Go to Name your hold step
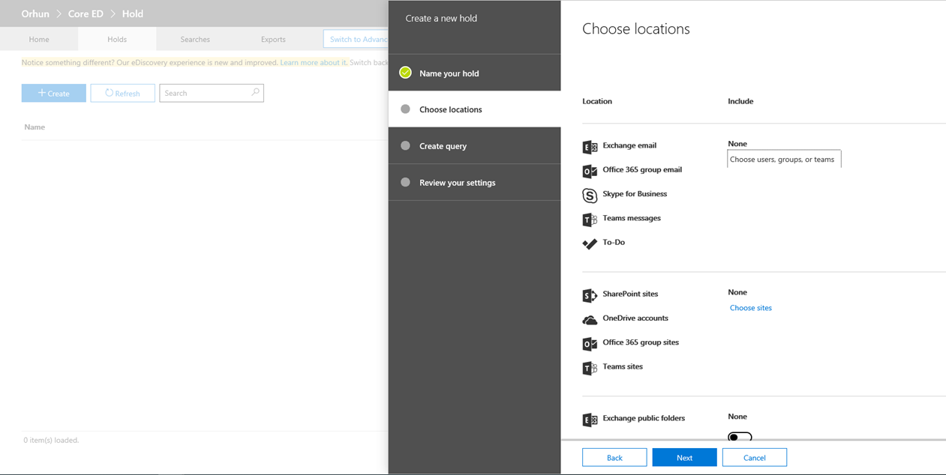Screen dimensions: 946x475 pyautogui.click(x=474, y=73)
